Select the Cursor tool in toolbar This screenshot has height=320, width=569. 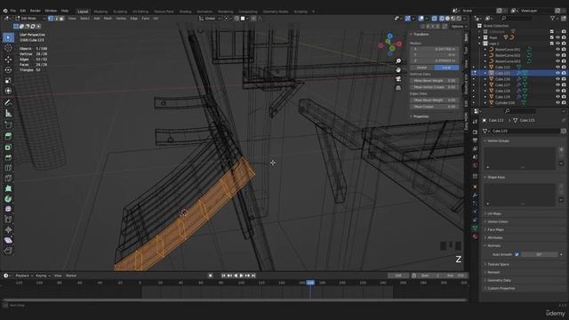pos(8,48)
